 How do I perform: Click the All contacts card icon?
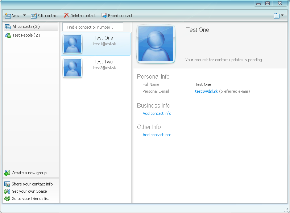pyautogui.click(x=8, y=27)
